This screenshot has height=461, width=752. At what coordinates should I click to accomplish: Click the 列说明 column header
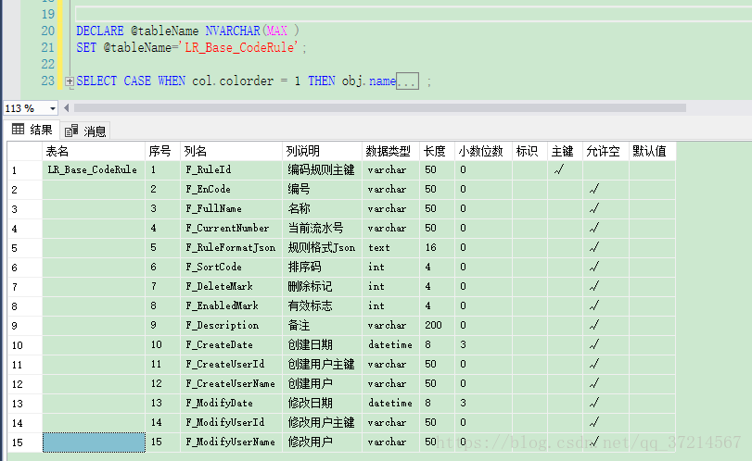click(x=323, y=151)
